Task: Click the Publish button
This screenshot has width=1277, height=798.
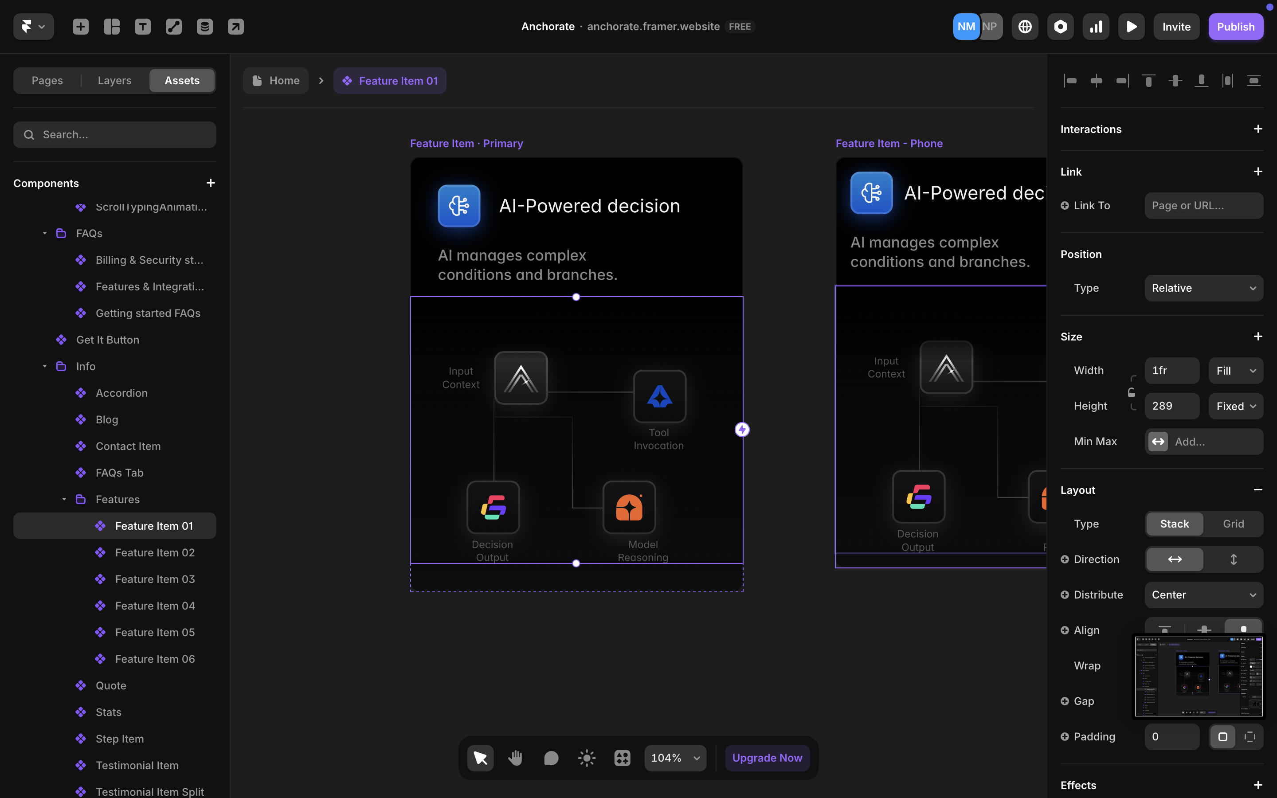Action: pos(1235,27)
